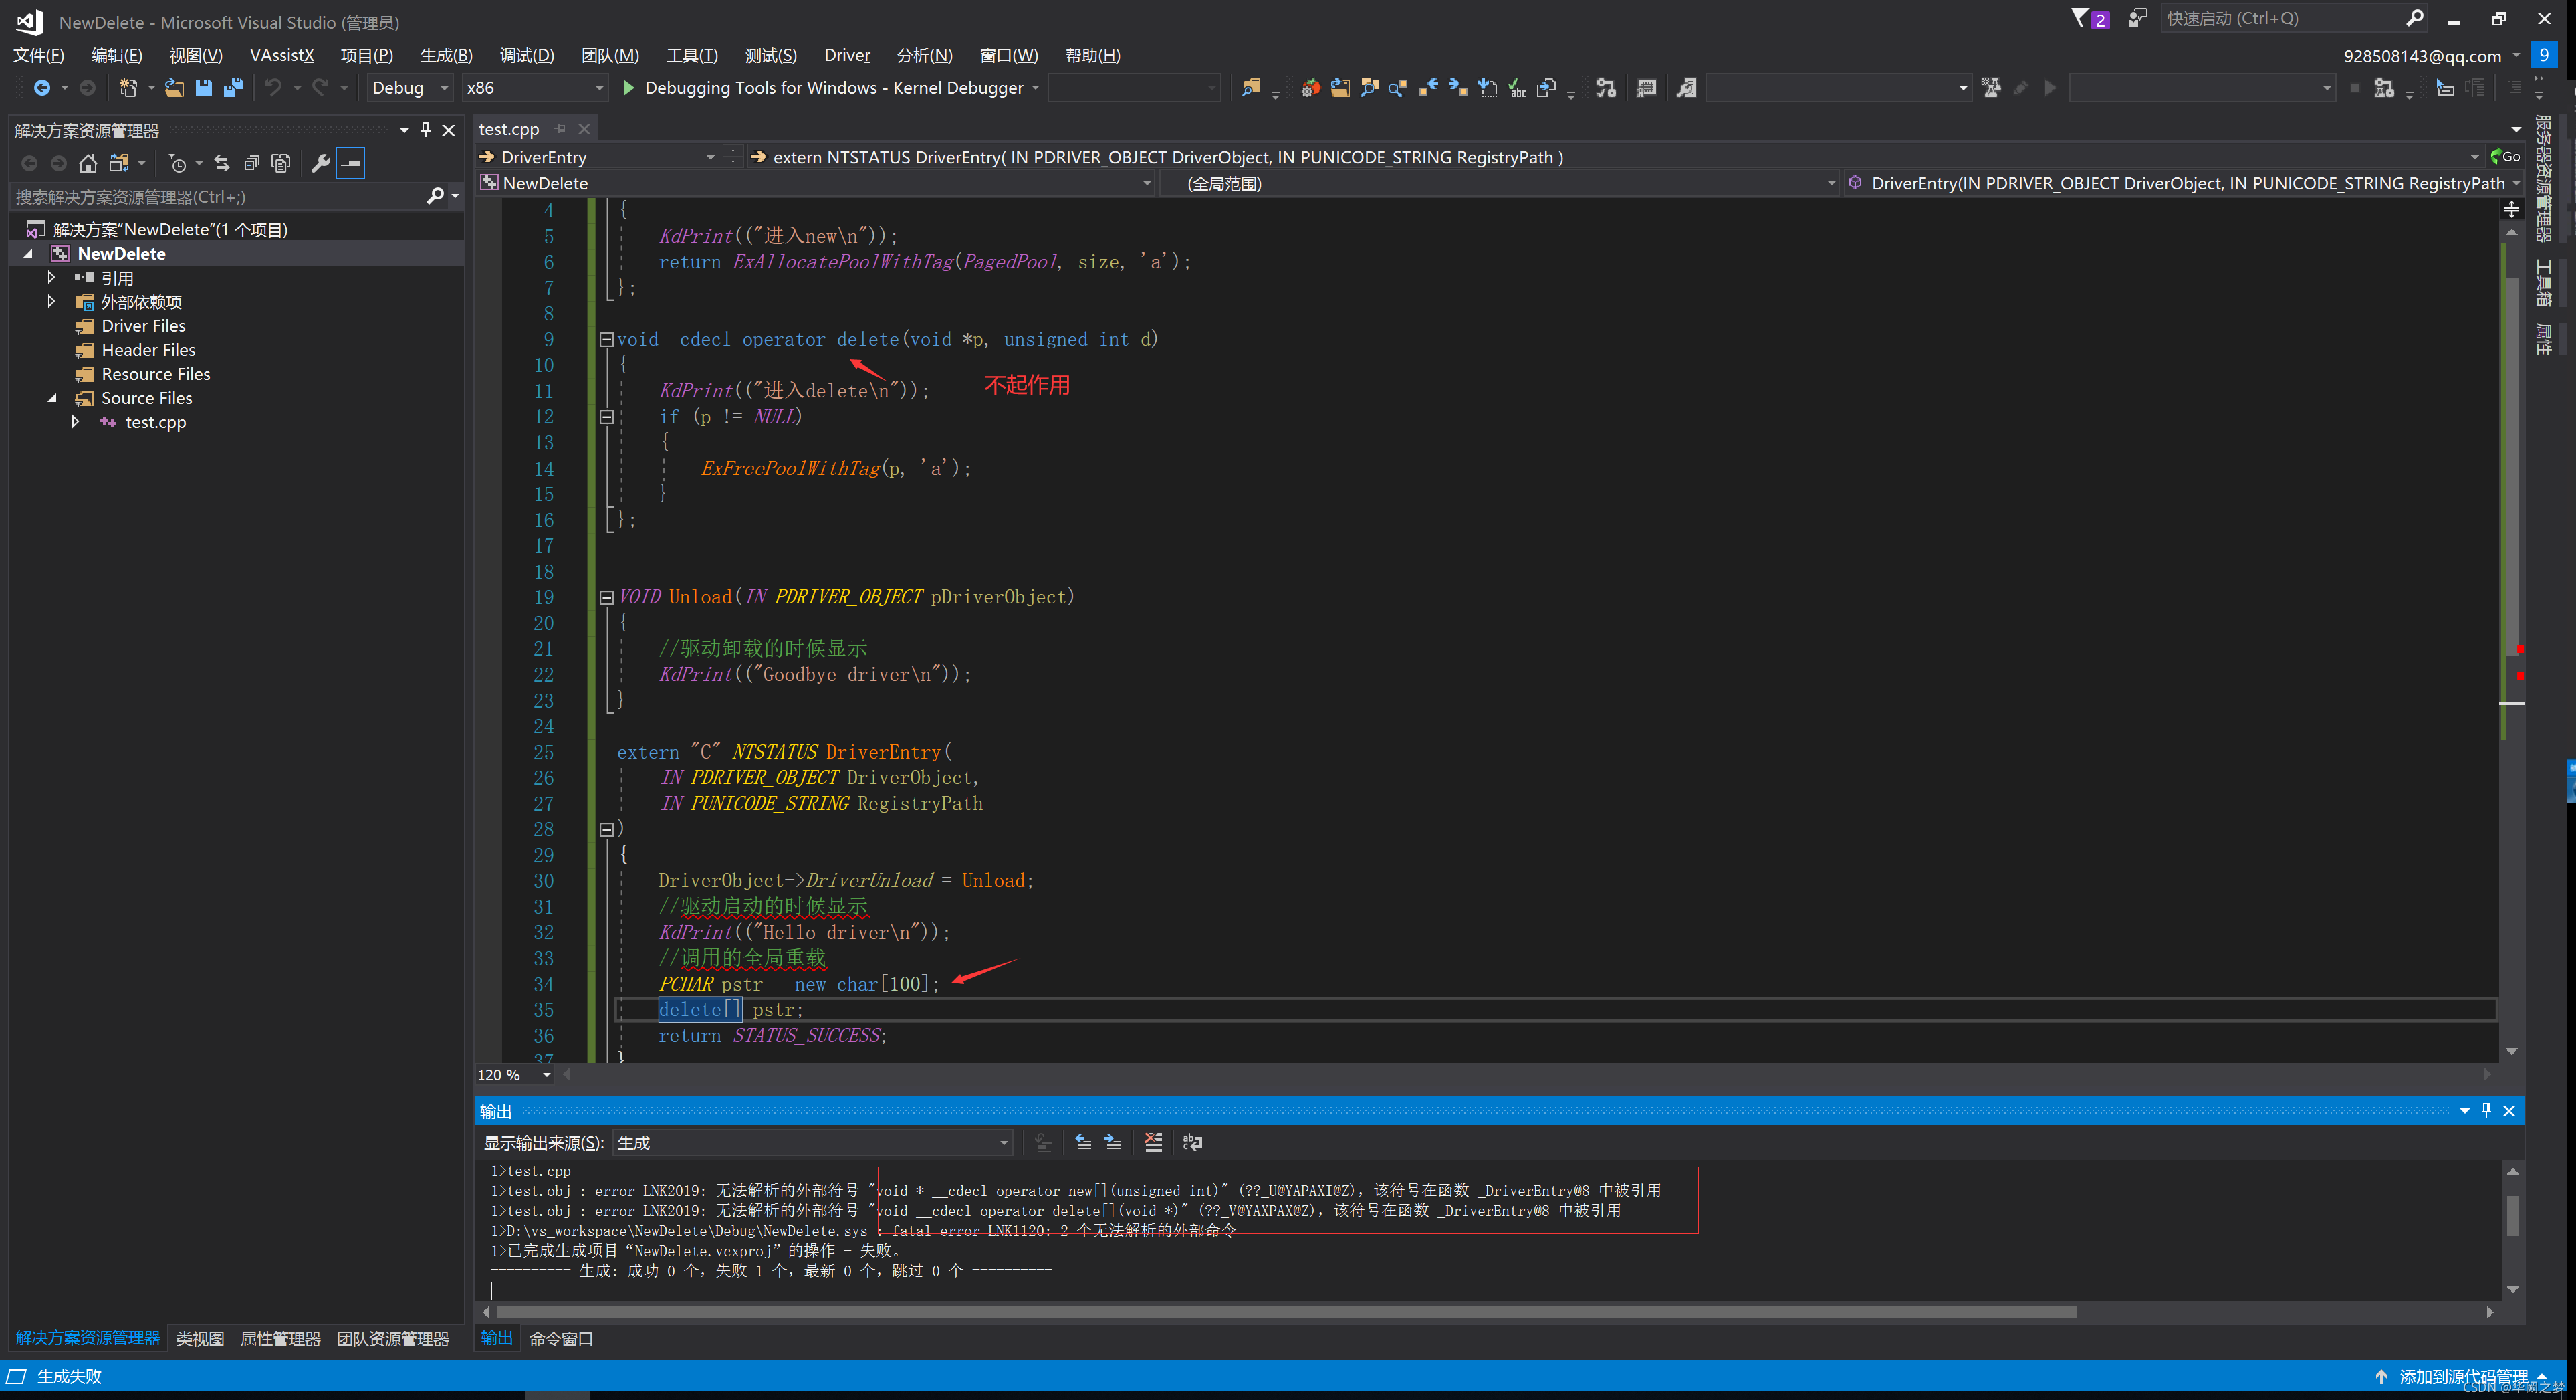Toggle word wrap in Output window
The height and width of the screenshot is (1400, 2576).
(1192, 1143)
